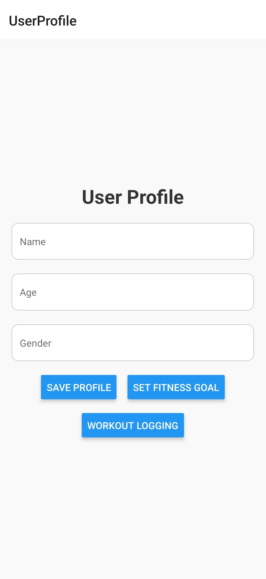Go to WORKOUT LOGGING
The height and width of the screenshot is (579, 266).
133,425
